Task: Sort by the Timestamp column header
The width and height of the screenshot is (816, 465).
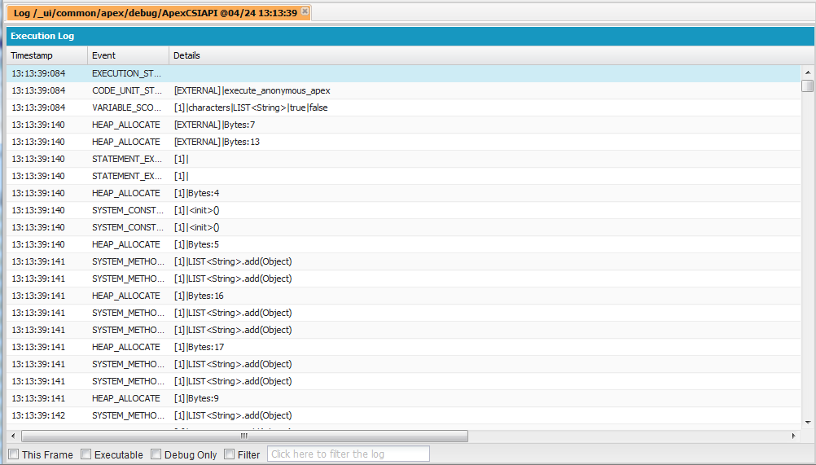Action: click(47, 55)
